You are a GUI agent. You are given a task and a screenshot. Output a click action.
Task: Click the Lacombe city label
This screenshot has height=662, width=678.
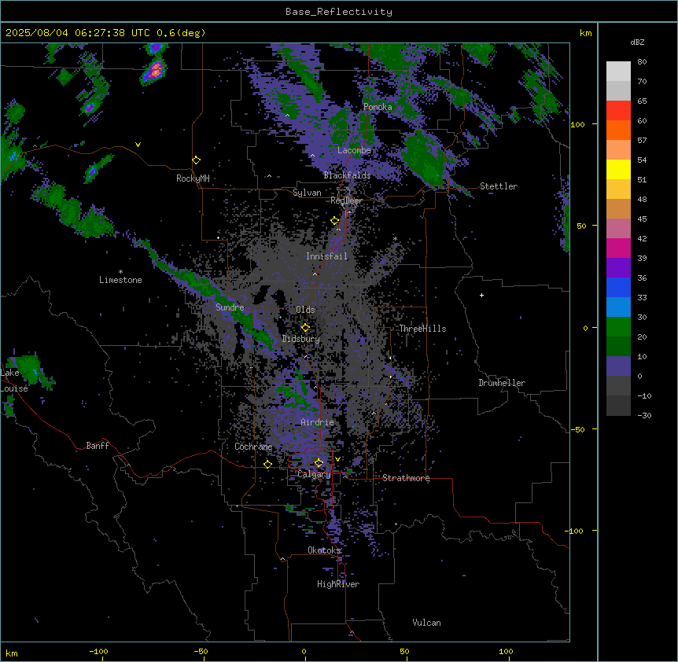(354, 150)
